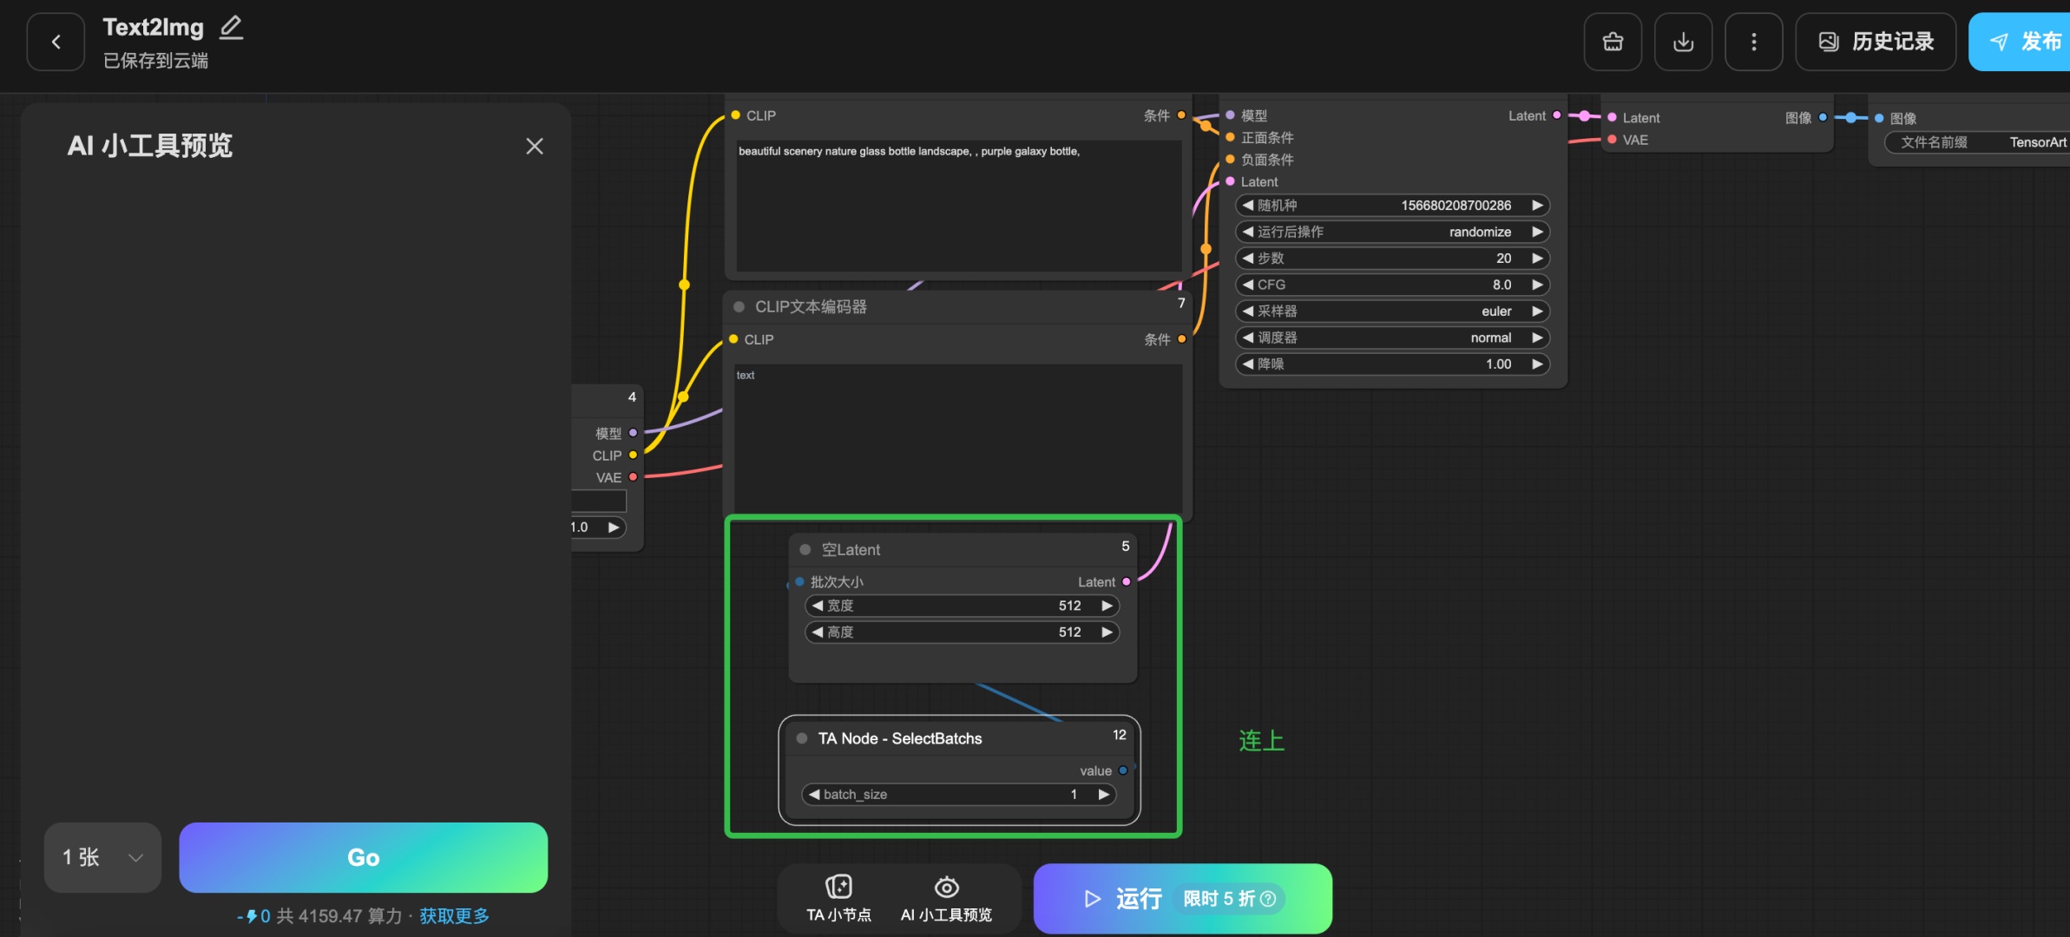The height and width of the screenshot is (937, 2070).
Task: Collapse the 空Latent node via its dot
Action: click(x=805, y=550)
